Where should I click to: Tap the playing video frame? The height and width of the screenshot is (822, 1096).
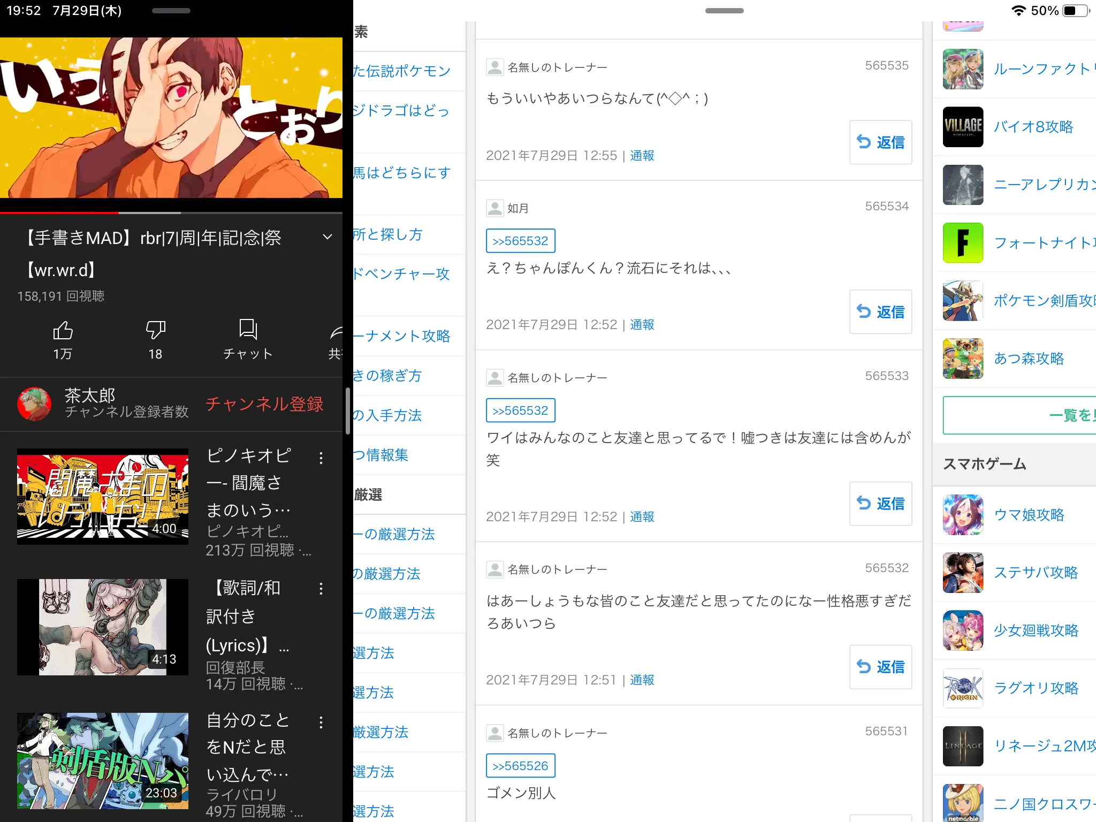click(171, 118)
